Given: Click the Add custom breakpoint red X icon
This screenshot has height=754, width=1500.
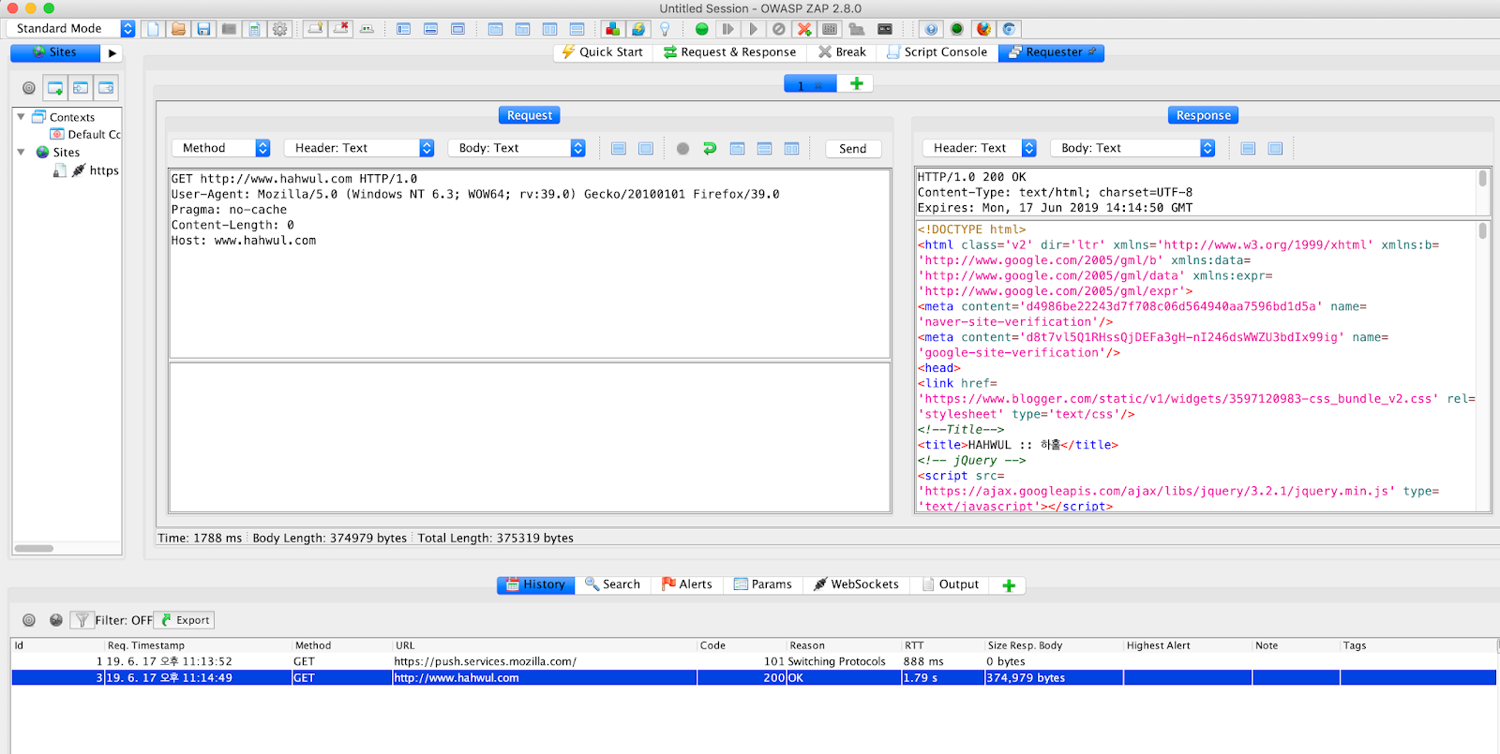Looking at the screenshot, I should 803,29.
